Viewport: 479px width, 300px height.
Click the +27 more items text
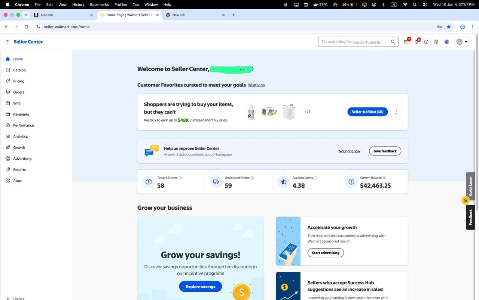(x=307, y=112)
